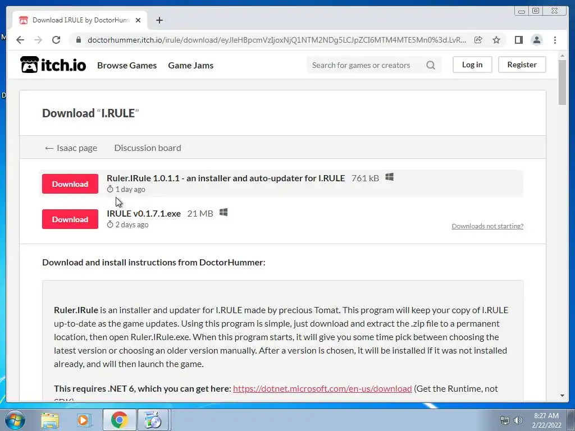Bookmark this tab with the star icon
Image resolution: width=575 pixels, height=431 pixels.
(x=496, y=40)
